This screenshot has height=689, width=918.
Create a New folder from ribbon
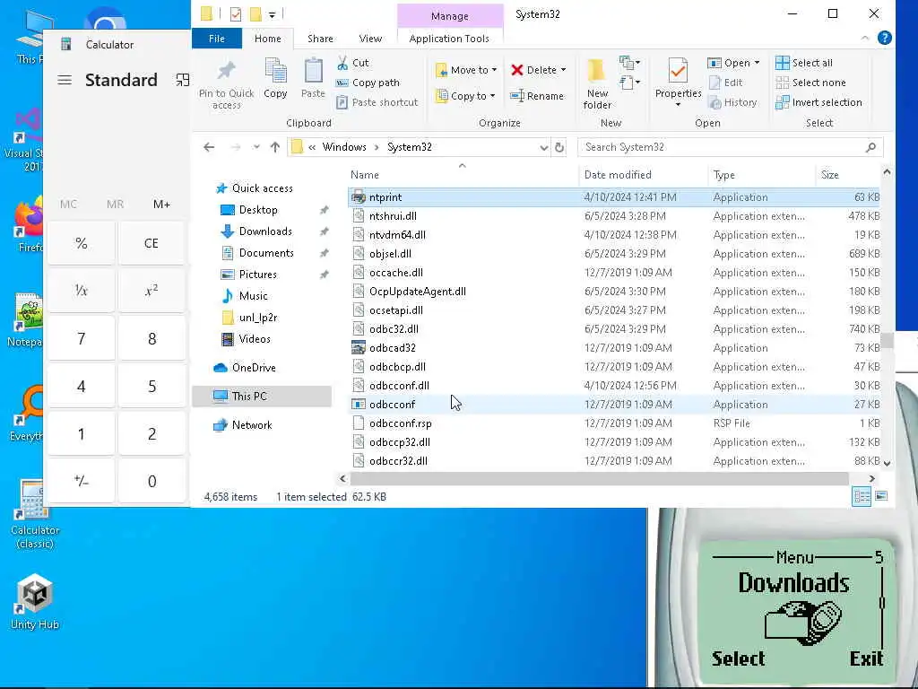[x=597, y=83]
